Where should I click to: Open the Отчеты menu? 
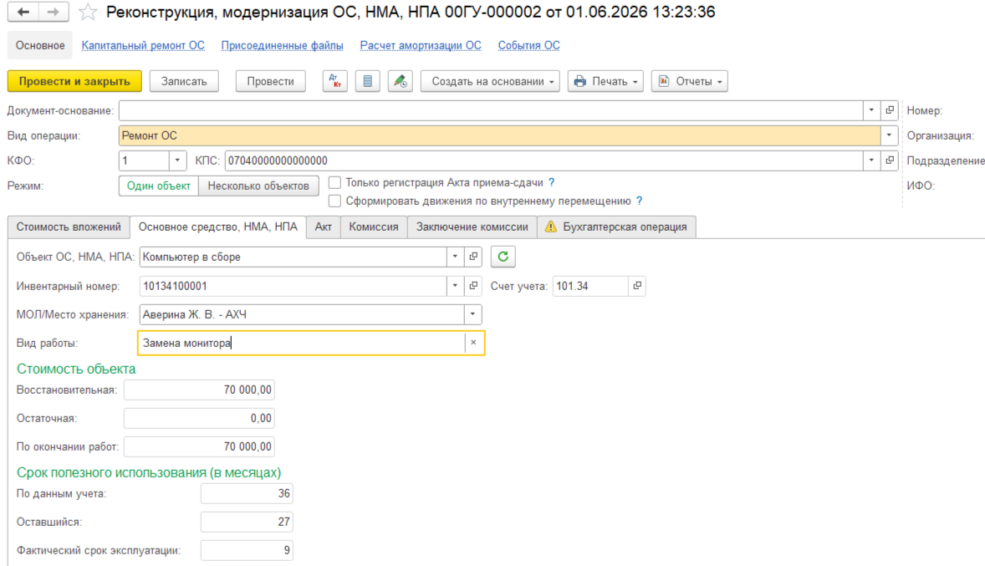pos(689,81)
